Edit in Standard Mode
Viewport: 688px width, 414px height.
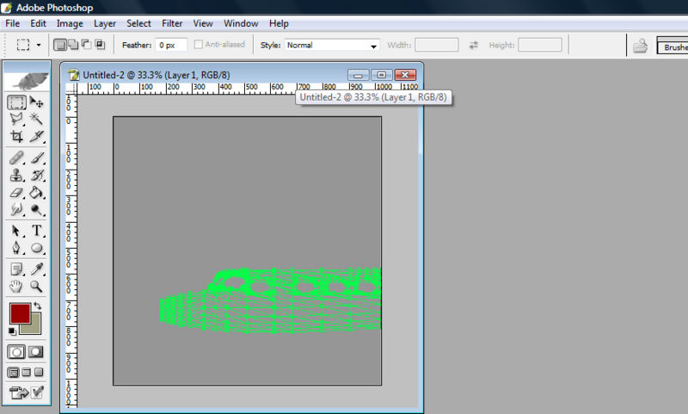click(x=16, y=352)
